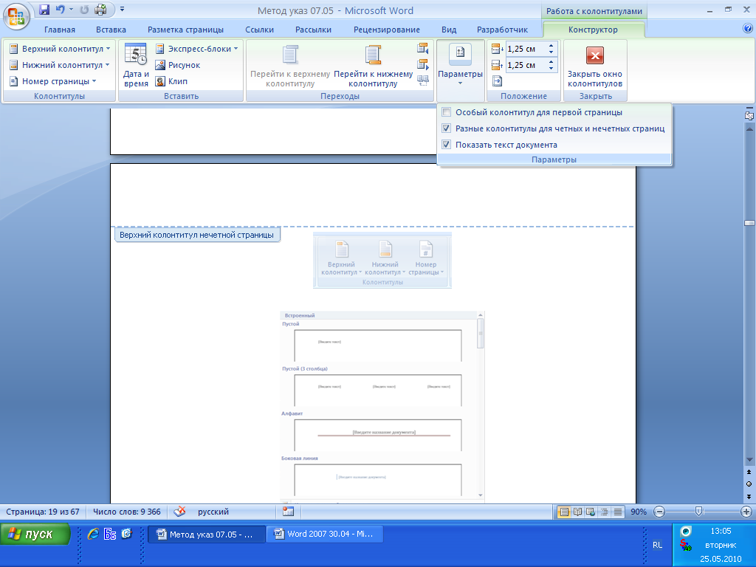
Task: Toggle Показать текст документа checkbox
Action: tap(447, 145)
